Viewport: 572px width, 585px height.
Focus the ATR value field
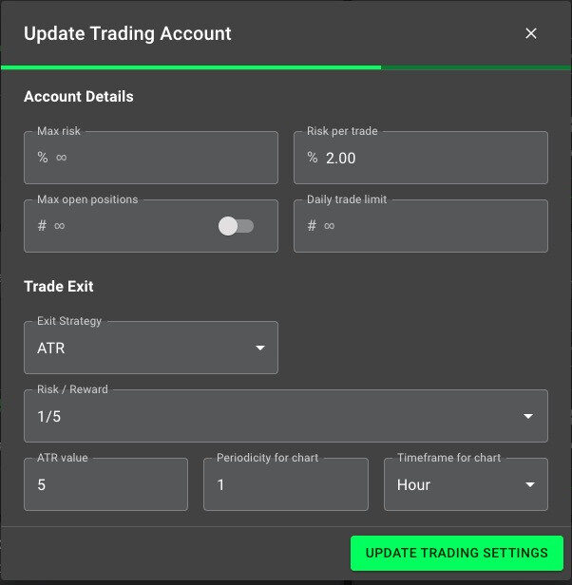coord(105,484)
